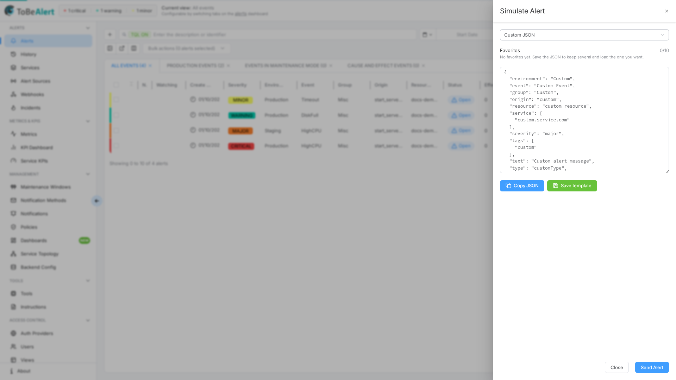The width and height of the screenshot is (676, 380).
Task: Open History via its sidebar icon
Action: 13,54
